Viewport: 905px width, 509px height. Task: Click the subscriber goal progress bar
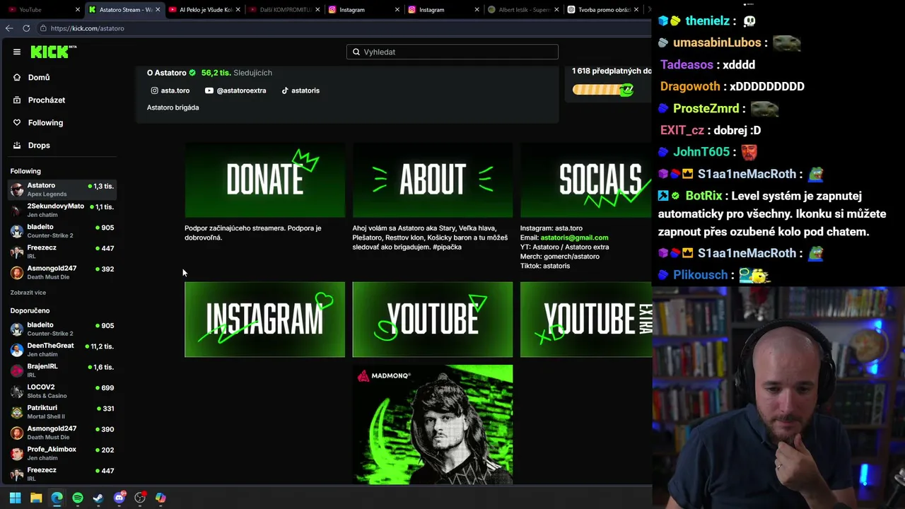602,90
